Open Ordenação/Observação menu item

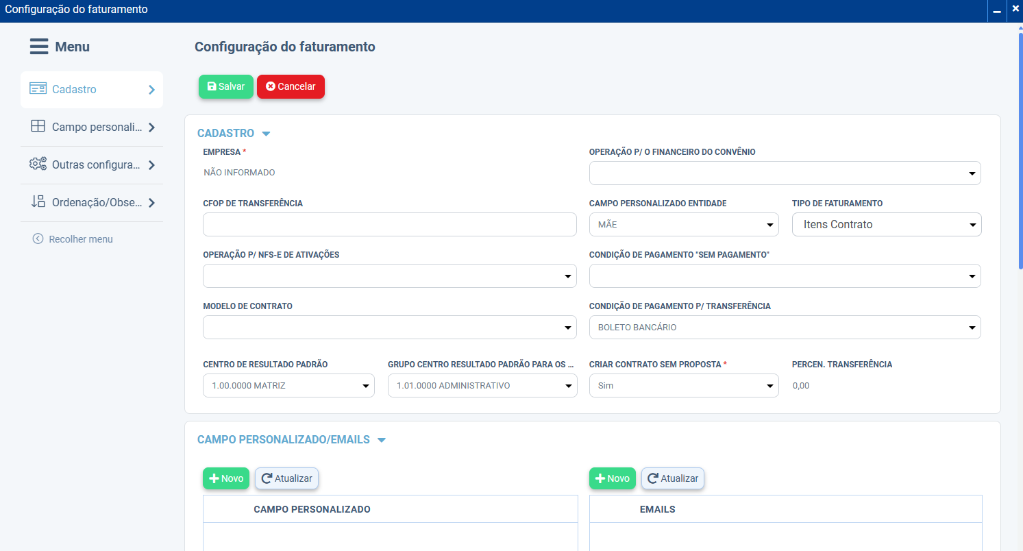(92, 203)
